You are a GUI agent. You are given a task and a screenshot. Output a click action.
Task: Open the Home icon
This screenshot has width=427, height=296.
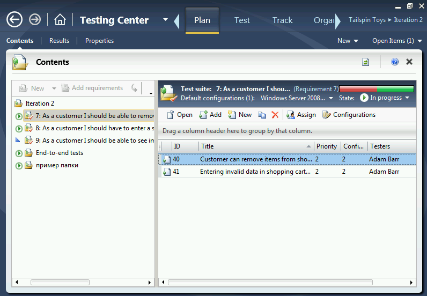point(60,20)
